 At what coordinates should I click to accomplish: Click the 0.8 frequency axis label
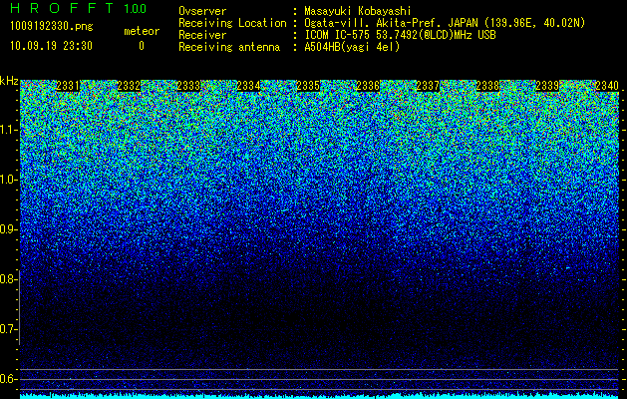click(8, 279)
